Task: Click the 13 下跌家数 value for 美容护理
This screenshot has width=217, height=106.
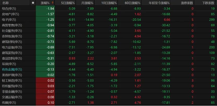Action: [x=213, y=75]
